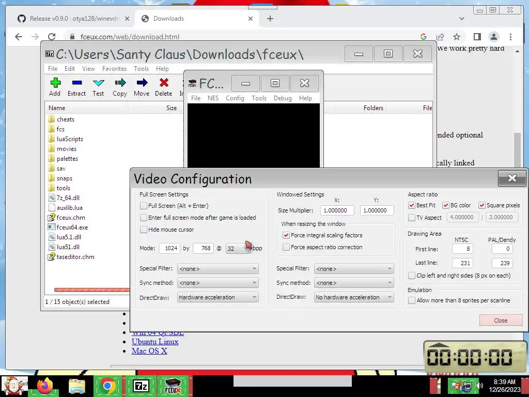Select the fceux64.exe file icon
This screenshot has height=397, width=529.
pyautogui.click(x=51, y=227)
